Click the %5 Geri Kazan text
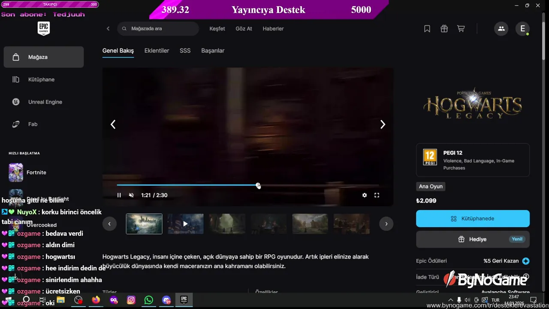The image size is (549, 309). 501,261
